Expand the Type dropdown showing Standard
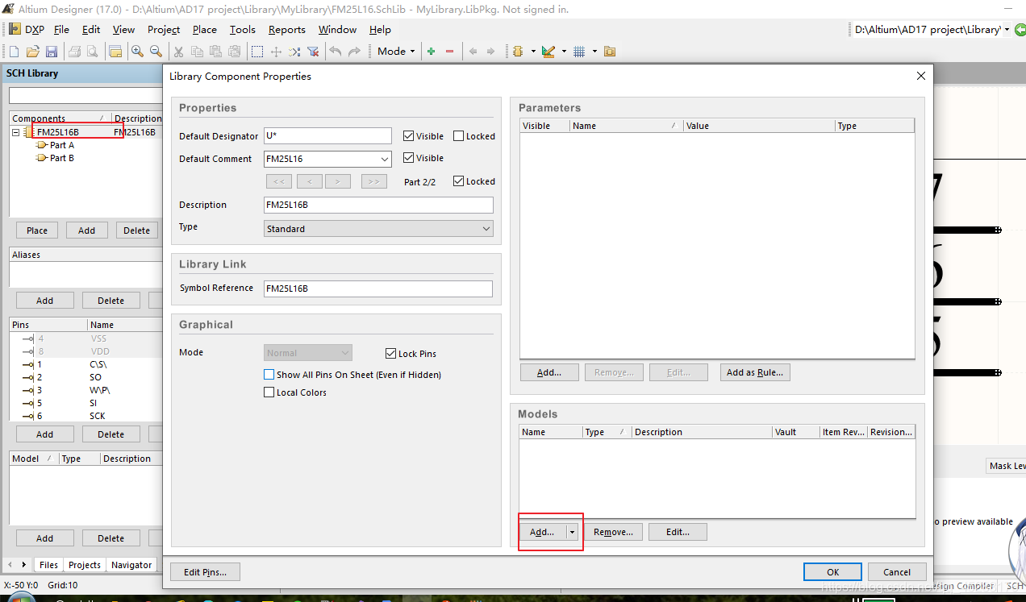The image size is (1026, 602). point(486,229)
